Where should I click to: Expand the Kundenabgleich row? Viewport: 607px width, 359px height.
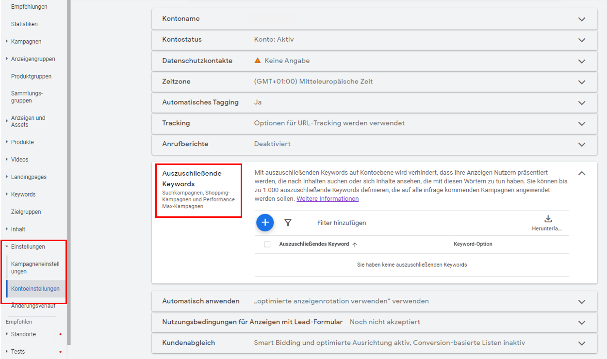(581, 343)
